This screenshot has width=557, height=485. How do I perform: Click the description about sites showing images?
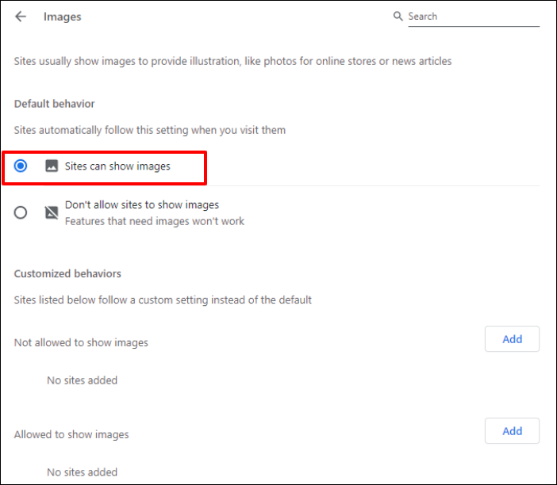pyautogui.click(x=232, y=61)
